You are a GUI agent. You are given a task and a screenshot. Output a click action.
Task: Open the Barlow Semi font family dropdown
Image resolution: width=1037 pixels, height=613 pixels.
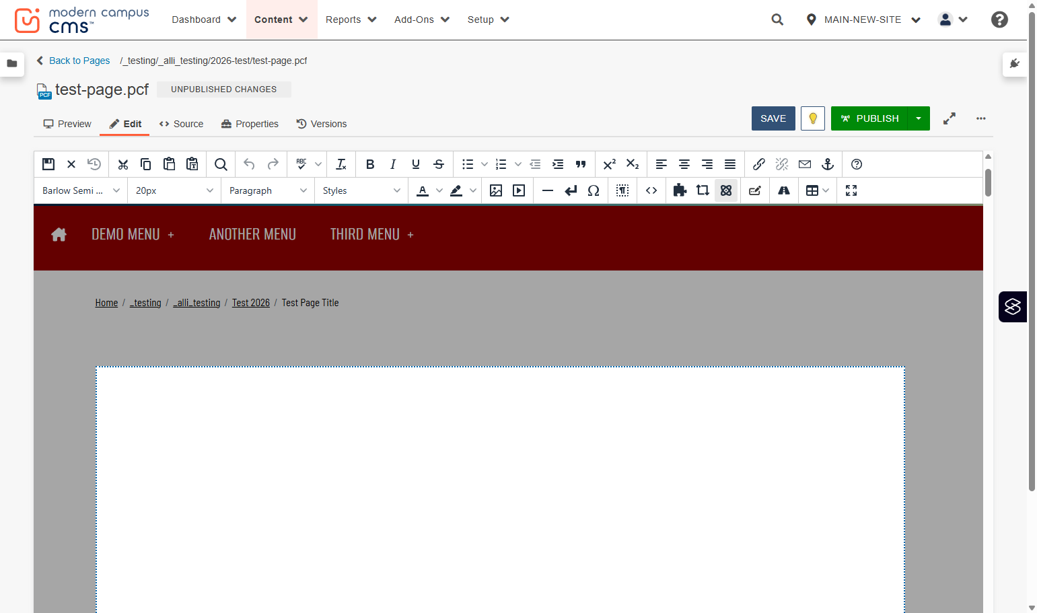click(81, 190)
